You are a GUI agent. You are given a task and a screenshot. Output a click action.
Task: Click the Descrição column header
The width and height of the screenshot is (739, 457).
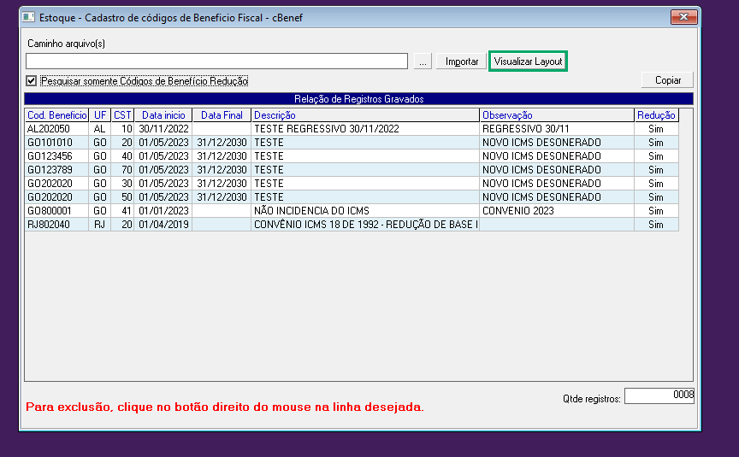(365, 115)
